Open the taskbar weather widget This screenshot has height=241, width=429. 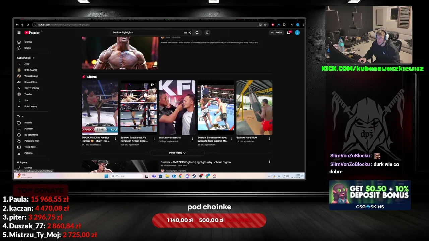pos(25,176)
